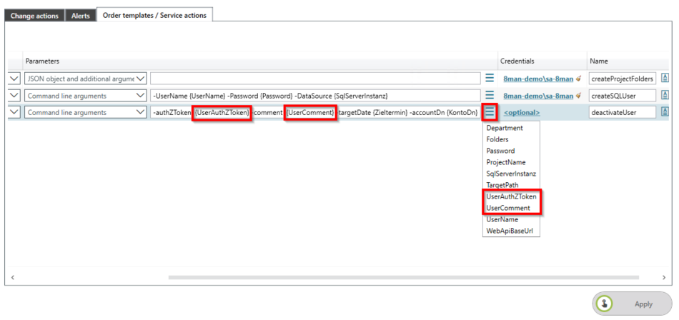
Task: Open third row Command line arguments dropdown
Action: click(x=140, y=112)
